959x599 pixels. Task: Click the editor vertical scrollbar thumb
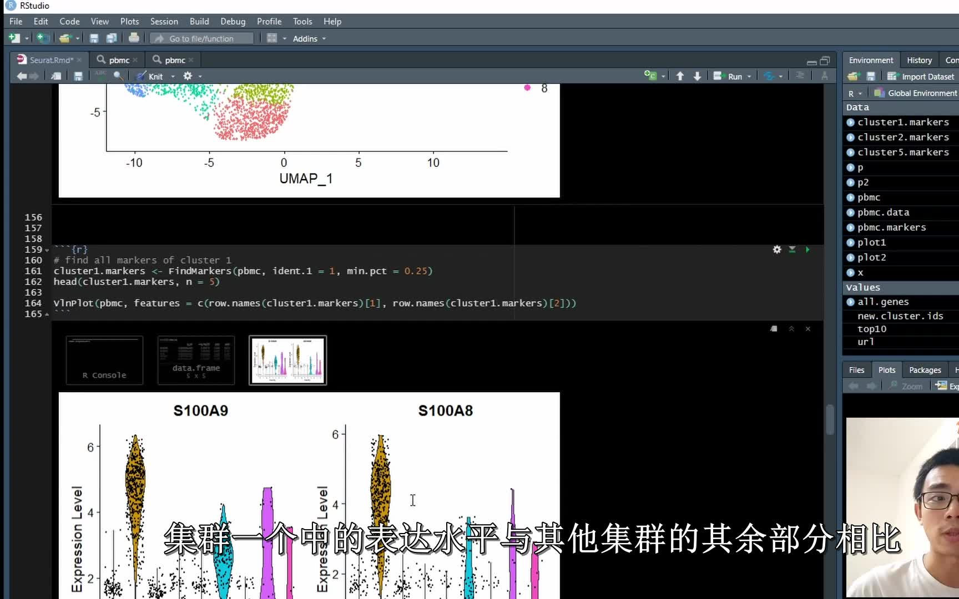point(830,419)
